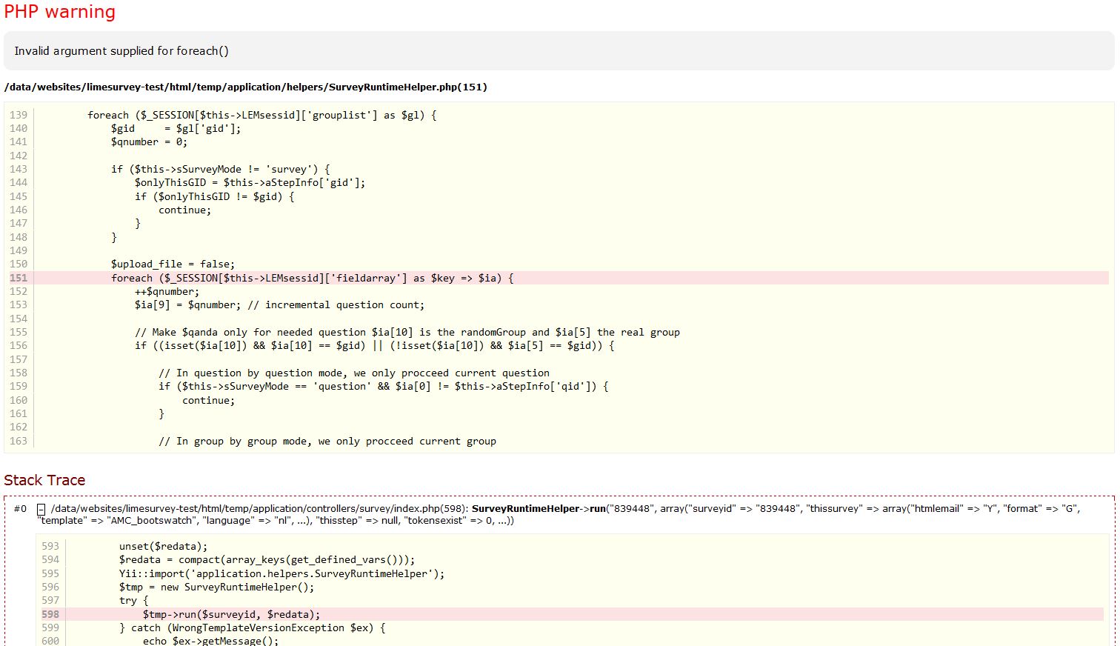Viewport: 1120px width, 646px height.
Task: Click highlighted line number 598
Action: pyautogui.click(x=50, y=614)
